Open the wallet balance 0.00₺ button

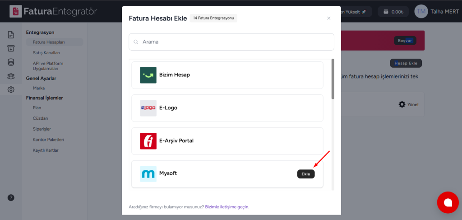[393, 11]
